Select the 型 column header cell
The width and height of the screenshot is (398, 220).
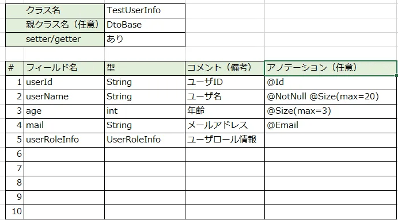(x=145, y=68)
